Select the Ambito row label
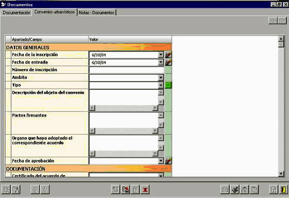 20,77
